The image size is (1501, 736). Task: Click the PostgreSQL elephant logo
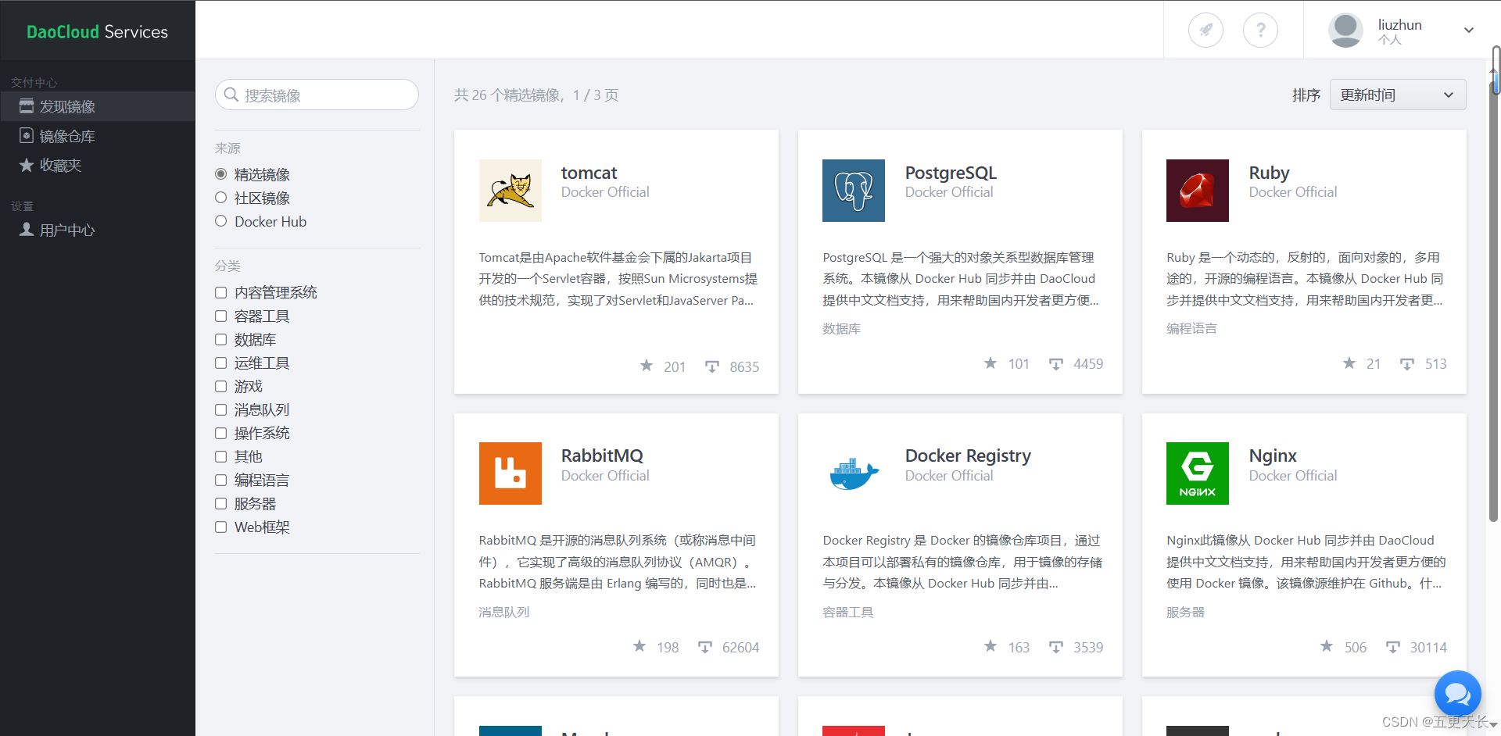point(853,190)
